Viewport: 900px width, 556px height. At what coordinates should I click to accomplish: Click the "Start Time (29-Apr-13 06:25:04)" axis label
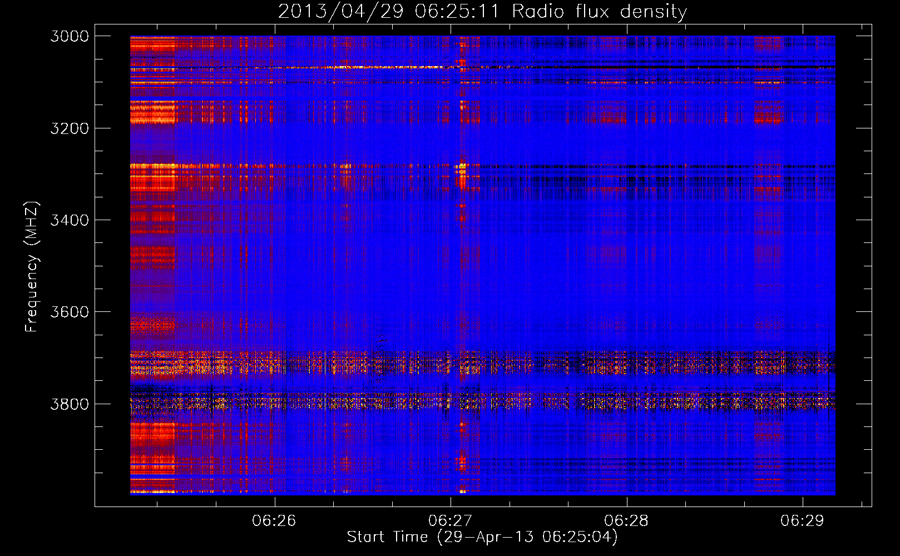tap(482, 537)
